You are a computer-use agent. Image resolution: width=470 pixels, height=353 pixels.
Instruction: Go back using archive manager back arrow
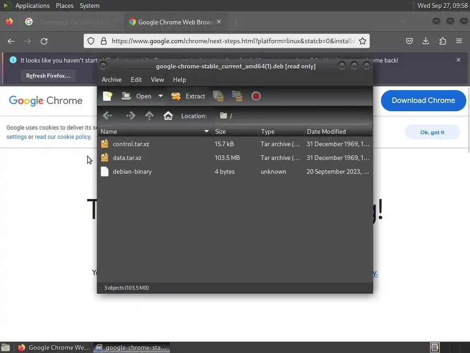pyautogui.click(x=107, y=115)
